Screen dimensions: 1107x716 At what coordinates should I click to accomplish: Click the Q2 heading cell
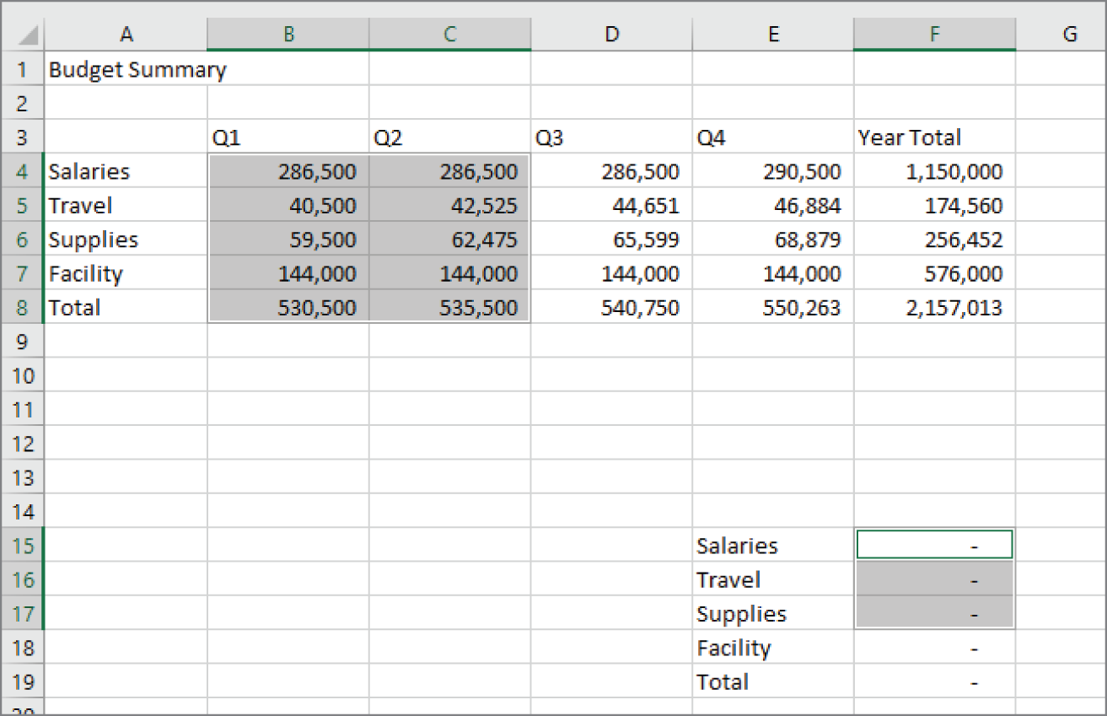point(450,137)
